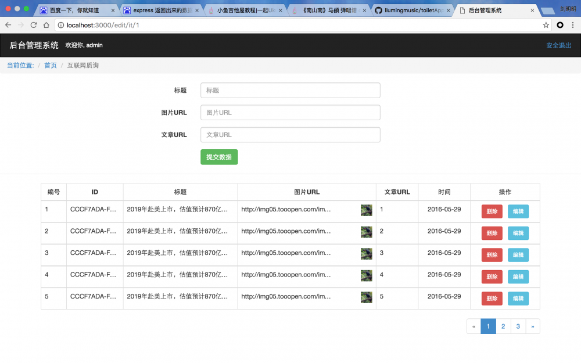Jump to next pages with » control
The image size is (581, 363).
tap(533, 326)
